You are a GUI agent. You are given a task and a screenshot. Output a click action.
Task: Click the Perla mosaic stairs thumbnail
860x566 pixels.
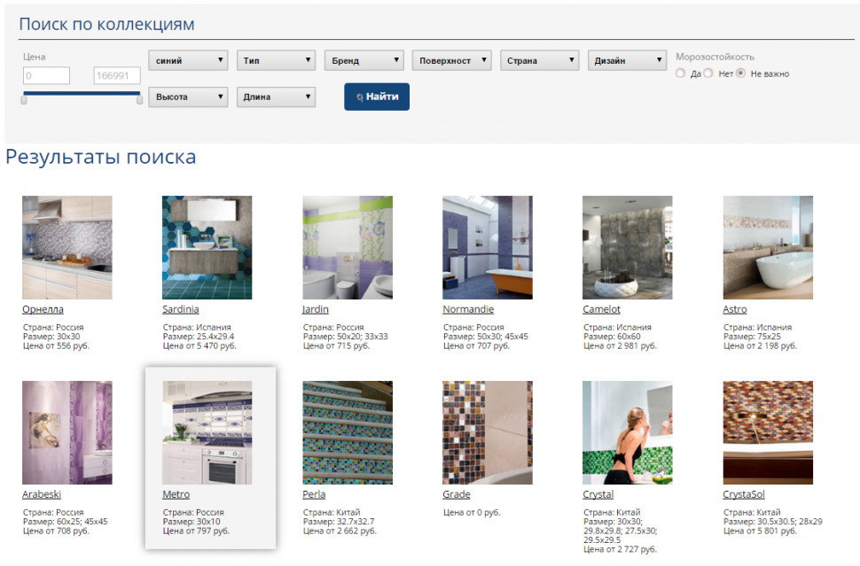(x=348, y=433)
